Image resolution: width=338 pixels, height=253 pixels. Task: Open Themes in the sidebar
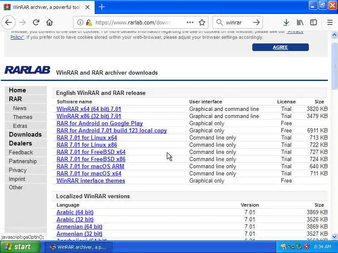[x=23, y=117]
